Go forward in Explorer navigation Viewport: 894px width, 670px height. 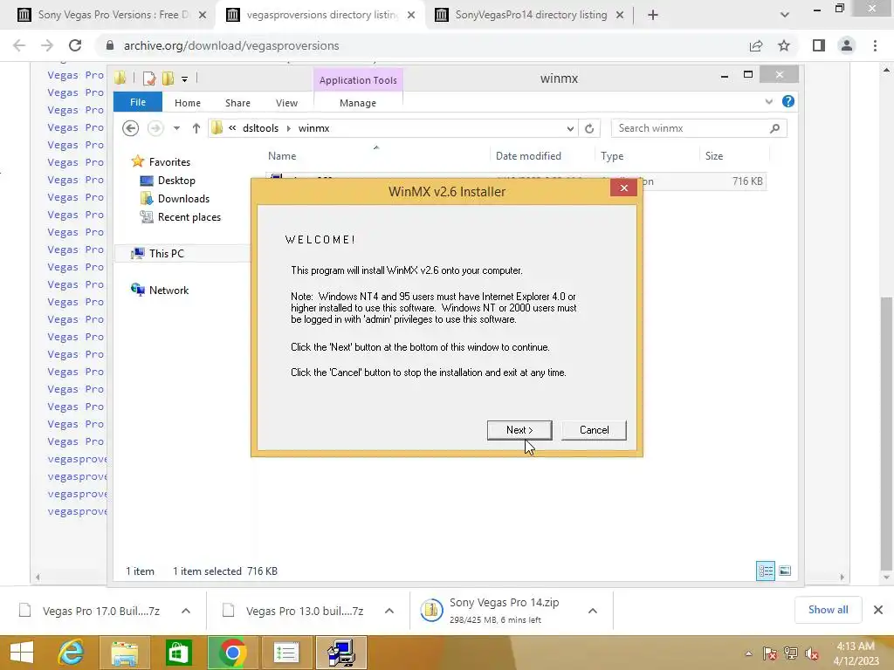click(x=155, y=128)
